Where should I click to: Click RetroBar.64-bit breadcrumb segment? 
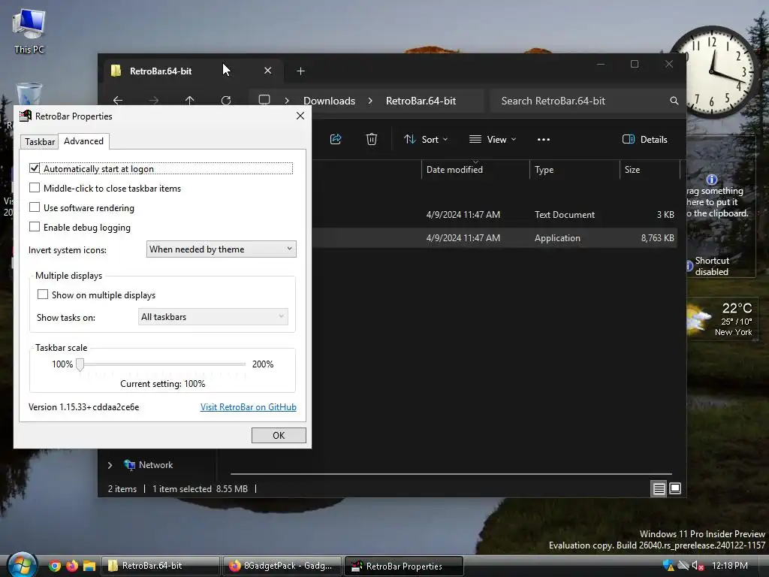[421, 101]
